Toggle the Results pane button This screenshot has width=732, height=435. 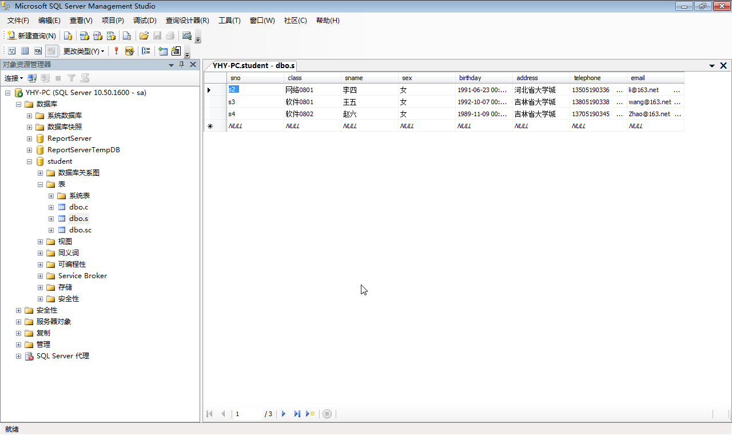[x=51, y=51]
